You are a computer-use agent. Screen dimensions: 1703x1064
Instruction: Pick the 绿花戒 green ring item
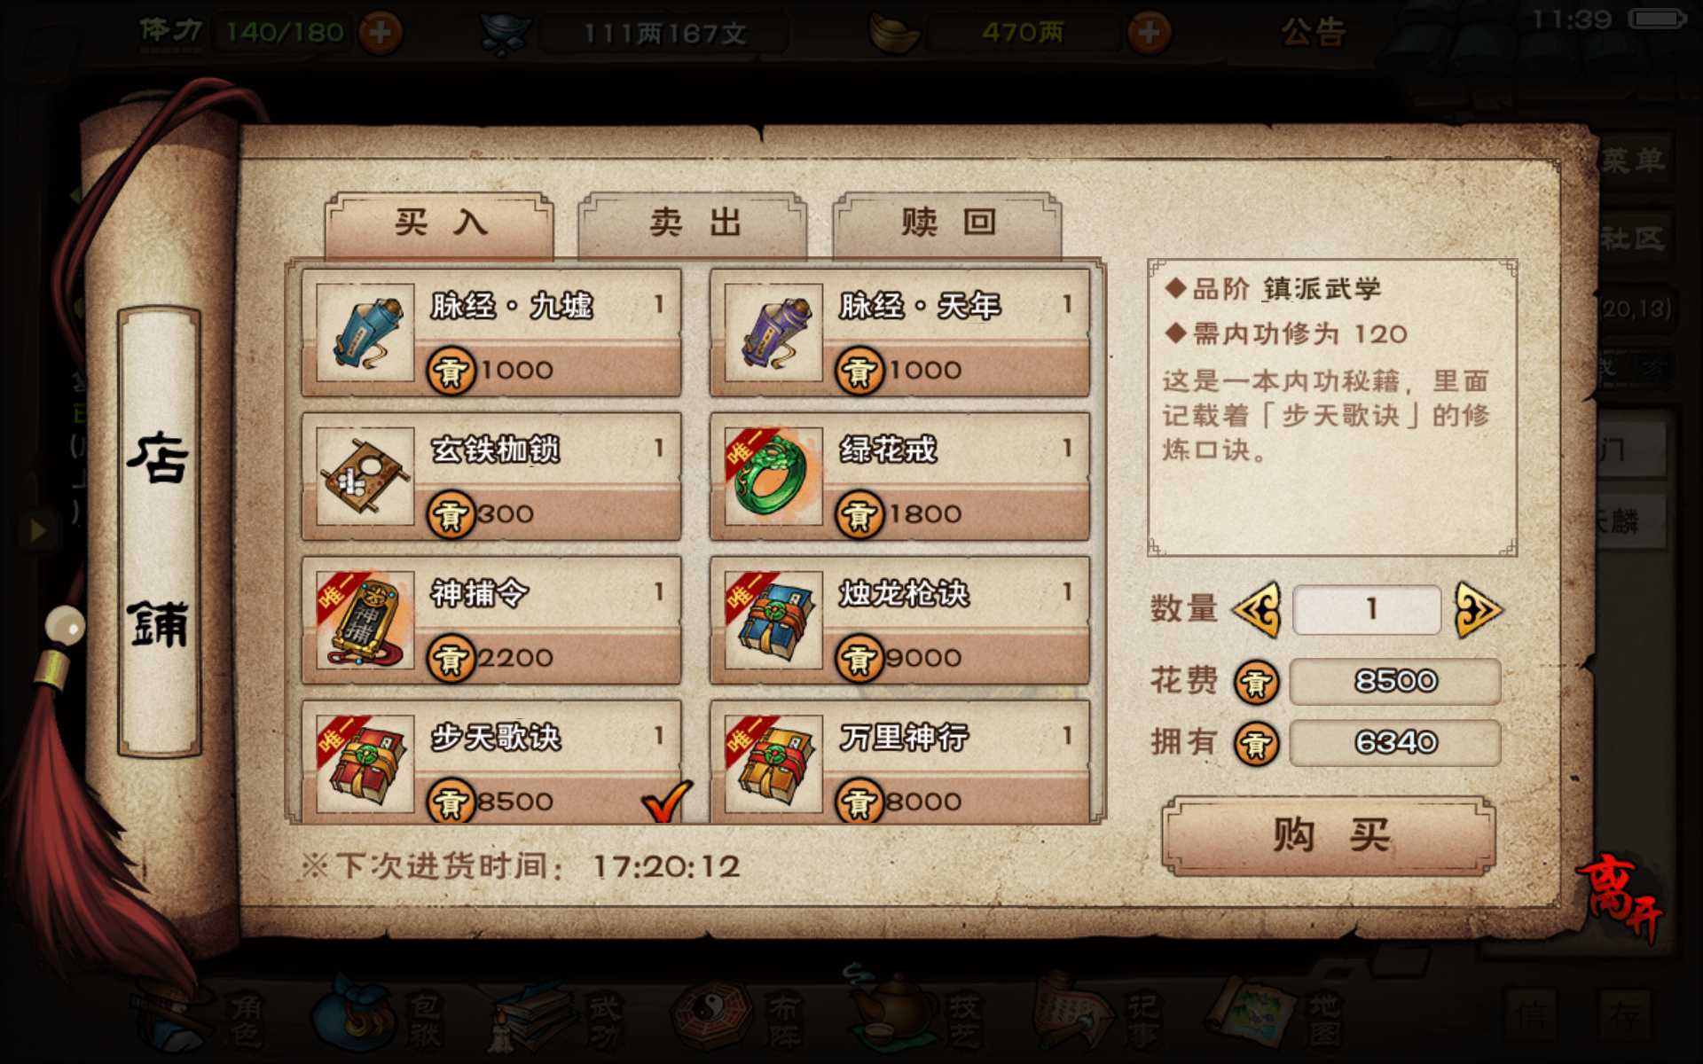coord(899,476)
